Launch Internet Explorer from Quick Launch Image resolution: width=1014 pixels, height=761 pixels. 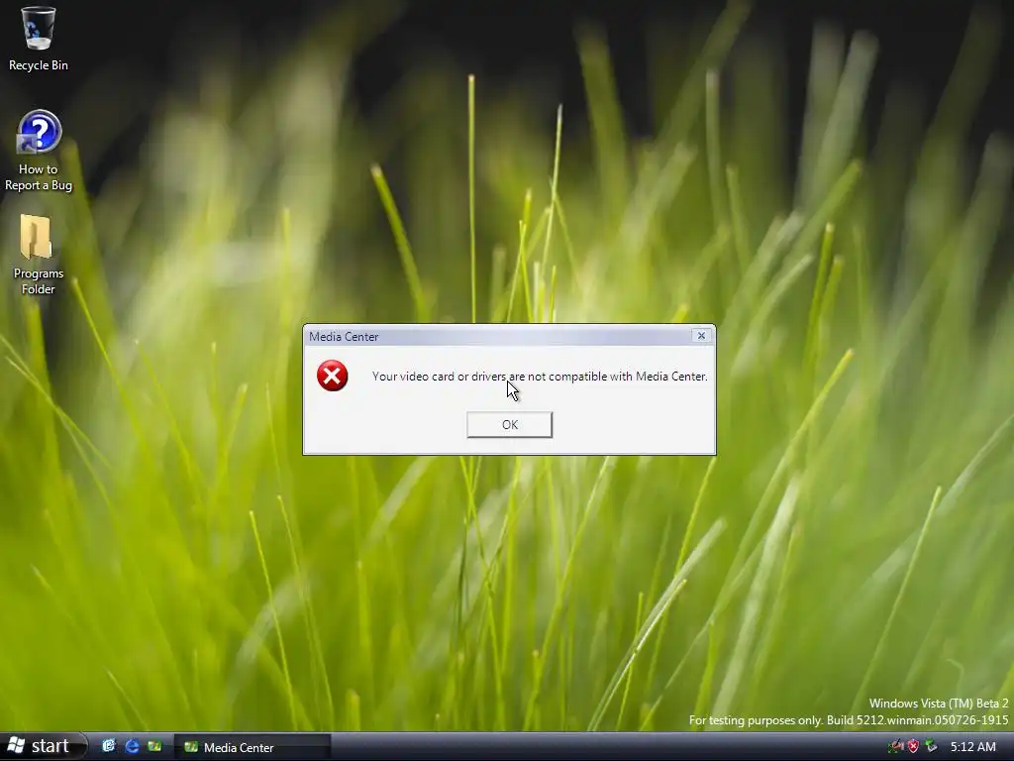coord(132,746)
